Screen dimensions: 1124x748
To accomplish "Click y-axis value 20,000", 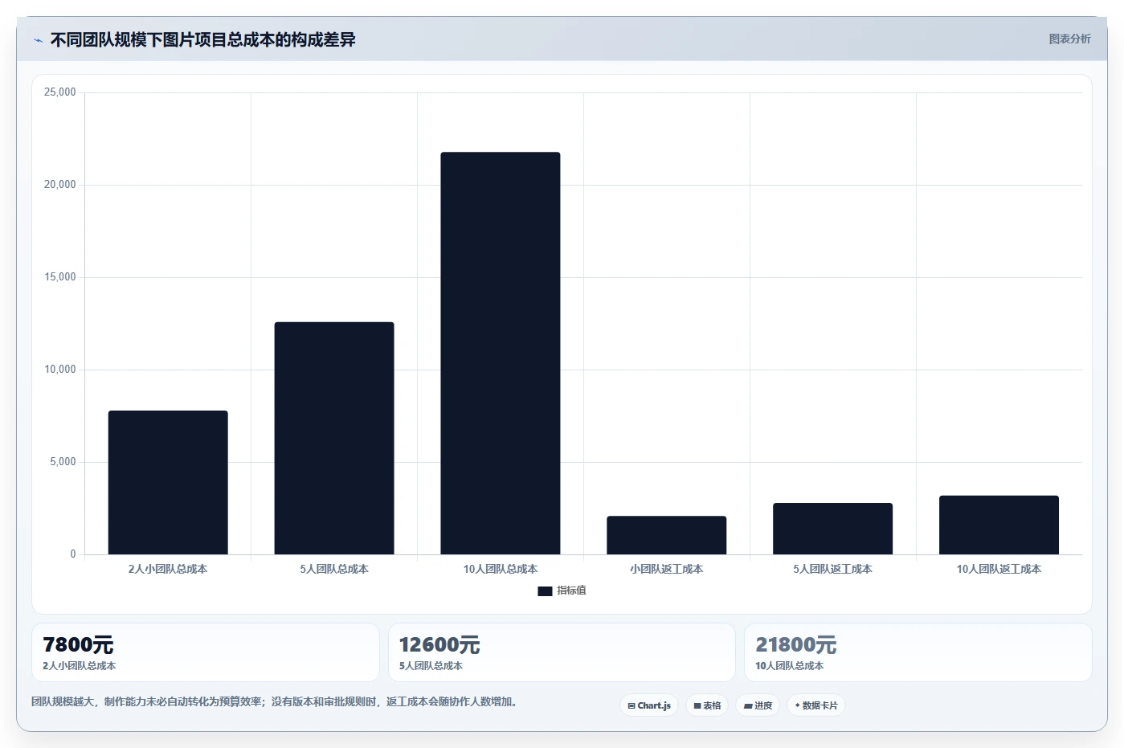I will tap(60, 185).
